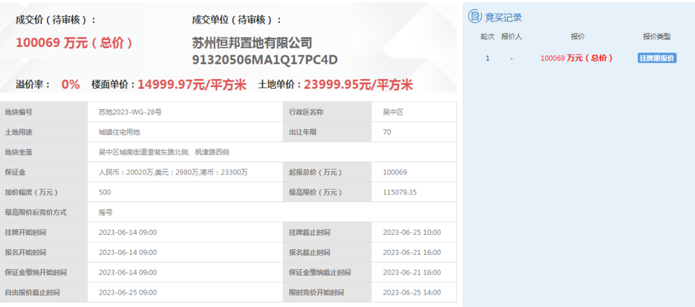Screen dimensions: 695x307
Task: Click the 土地用途 label cell
Action: click(x=44, y=132)
